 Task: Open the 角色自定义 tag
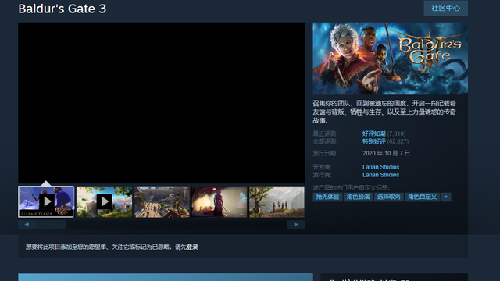click(422, 197)
